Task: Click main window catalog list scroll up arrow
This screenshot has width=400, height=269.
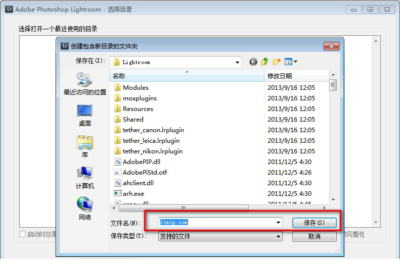Action: (x=376, y=41)
